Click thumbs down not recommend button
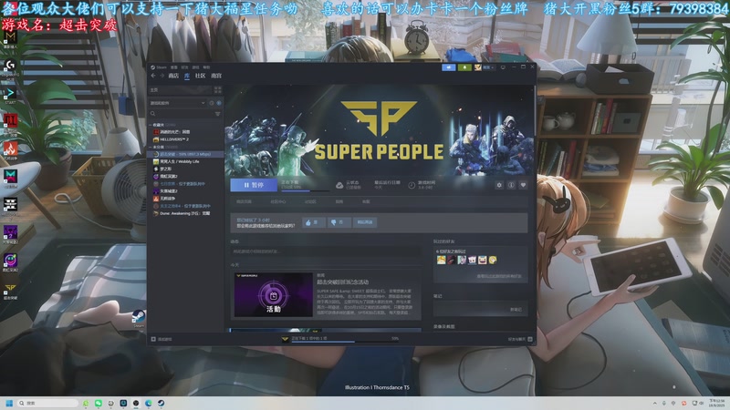730x410 pixels. click(339, 222)
